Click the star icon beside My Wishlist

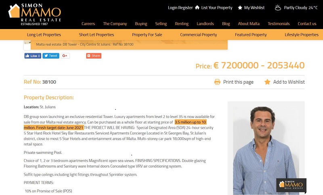coord(240,8)
